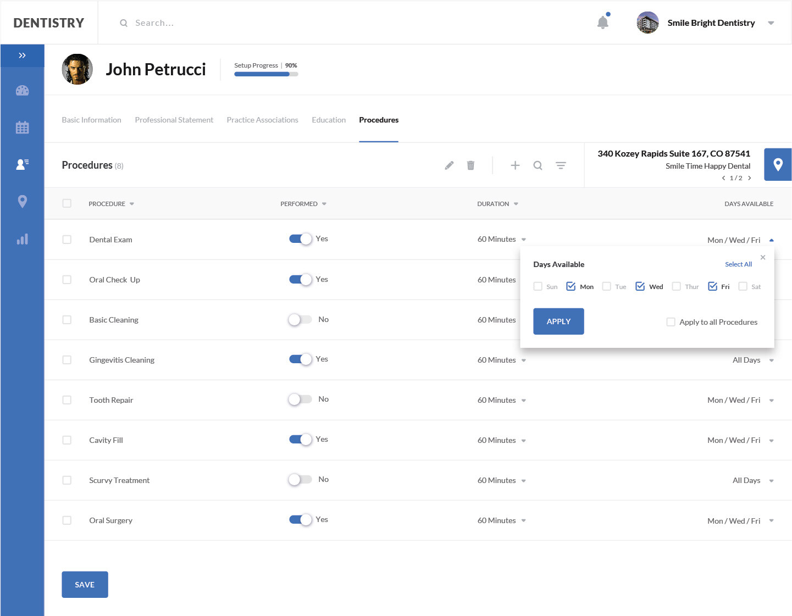Viewport: 792px width, 616px height.
Task: Click the notification bell icon
Action: 602,23
